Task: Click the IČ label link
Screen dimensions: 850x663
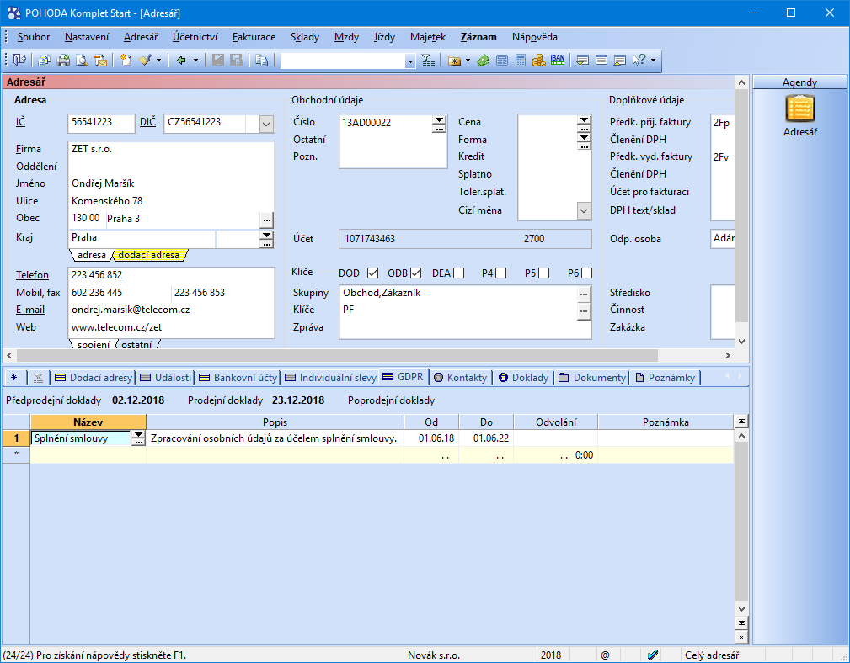Action: tap(20, 122)
